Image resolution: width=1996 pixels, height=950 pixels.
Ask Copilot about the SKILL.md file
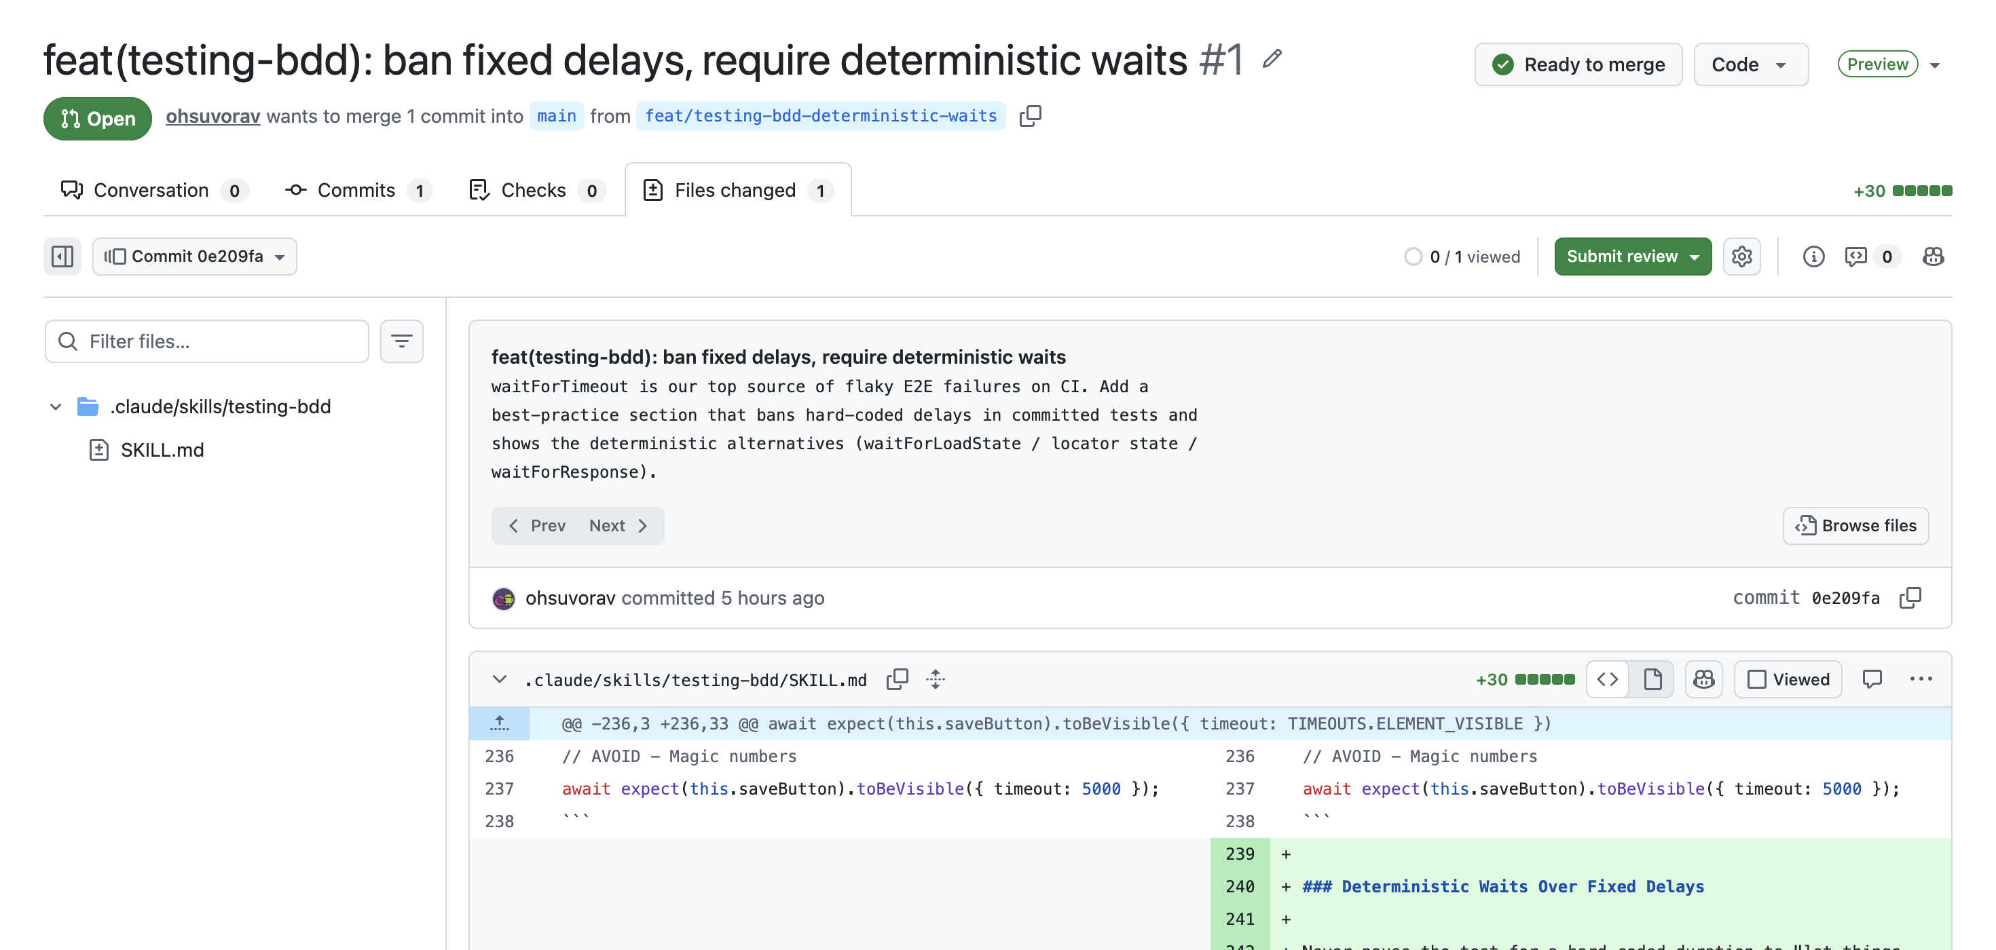(1703, 679)
